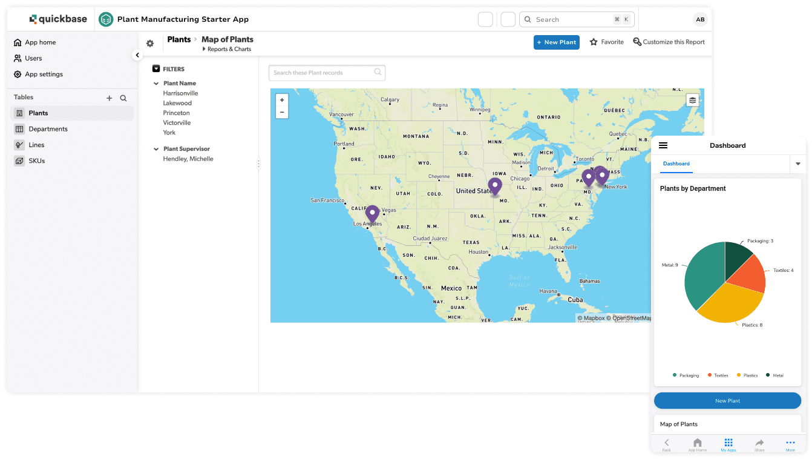The width and height of the screenshot is (812, 459).
Task: Open the map layers control
Action: (x=693, y=100)
